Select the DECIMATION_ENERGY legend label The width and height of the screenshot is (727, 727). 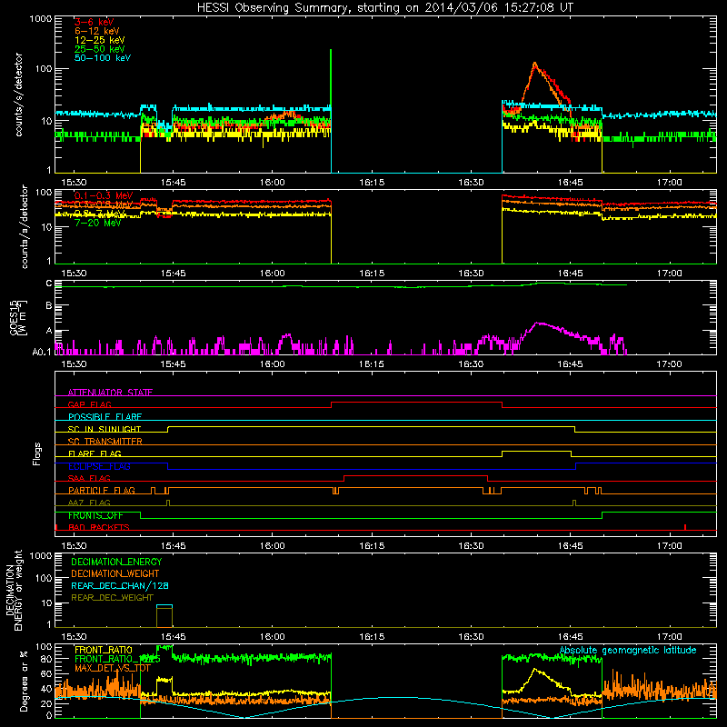point(116,562)
